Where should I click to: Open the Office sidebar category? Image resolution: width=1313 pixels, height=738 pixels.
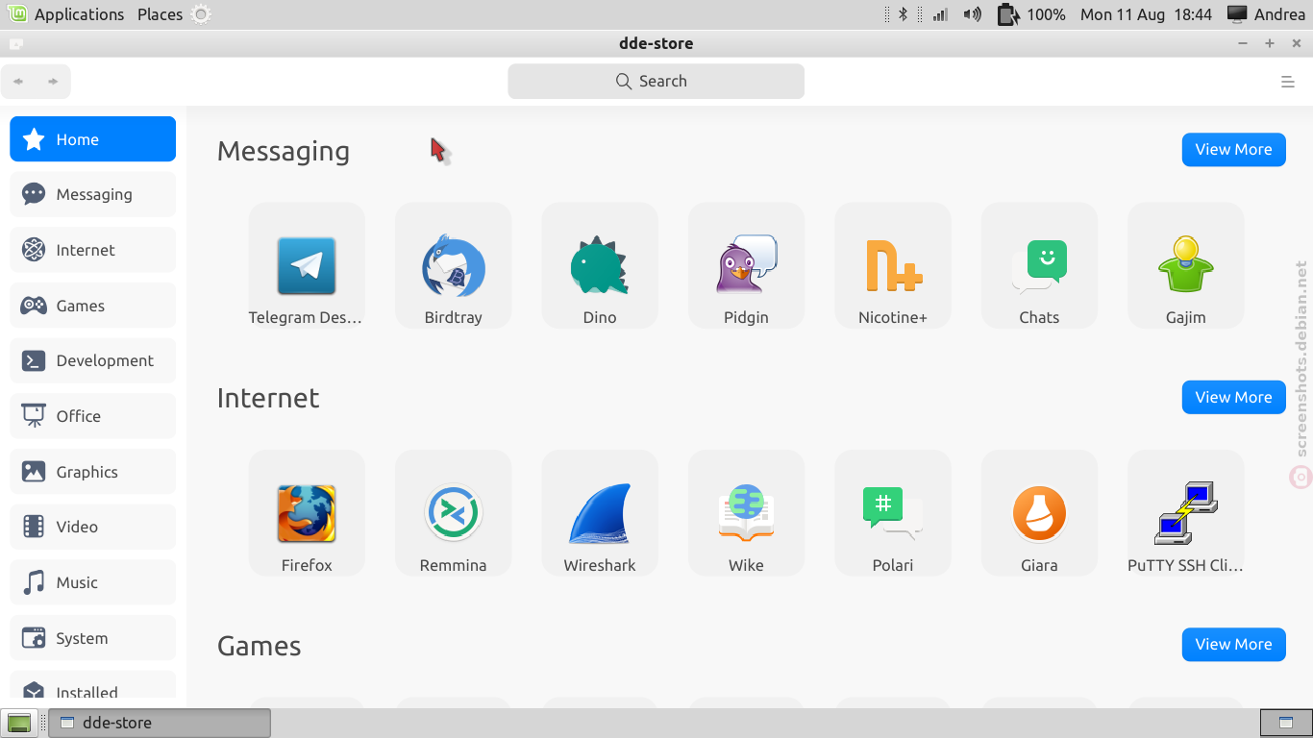coord(93,416)
